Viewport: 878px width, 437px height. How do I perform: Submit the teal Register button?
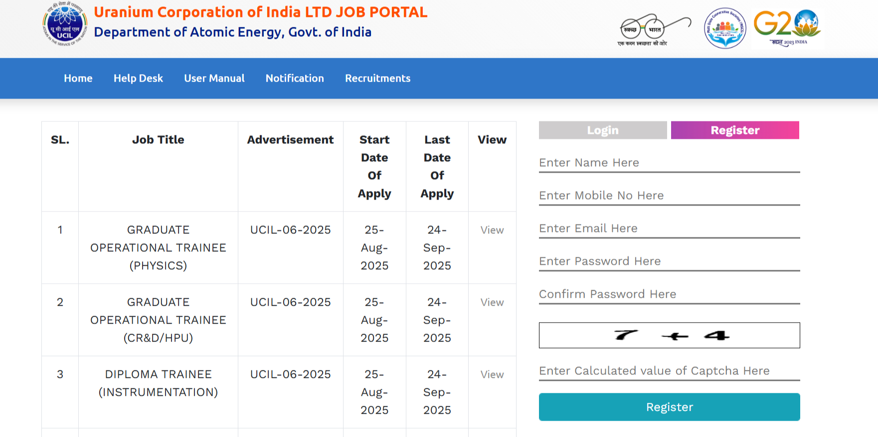coord(670,407)
